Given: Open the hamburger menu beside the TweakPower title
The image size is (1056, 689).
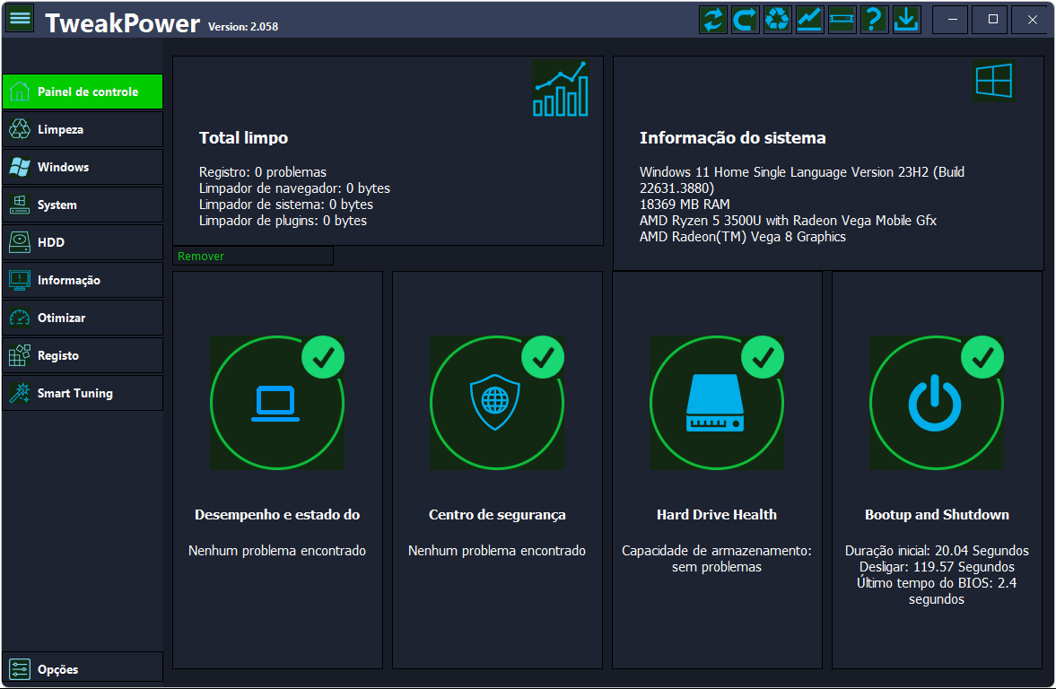Looking at the screenshot, I should coord(21,18).
